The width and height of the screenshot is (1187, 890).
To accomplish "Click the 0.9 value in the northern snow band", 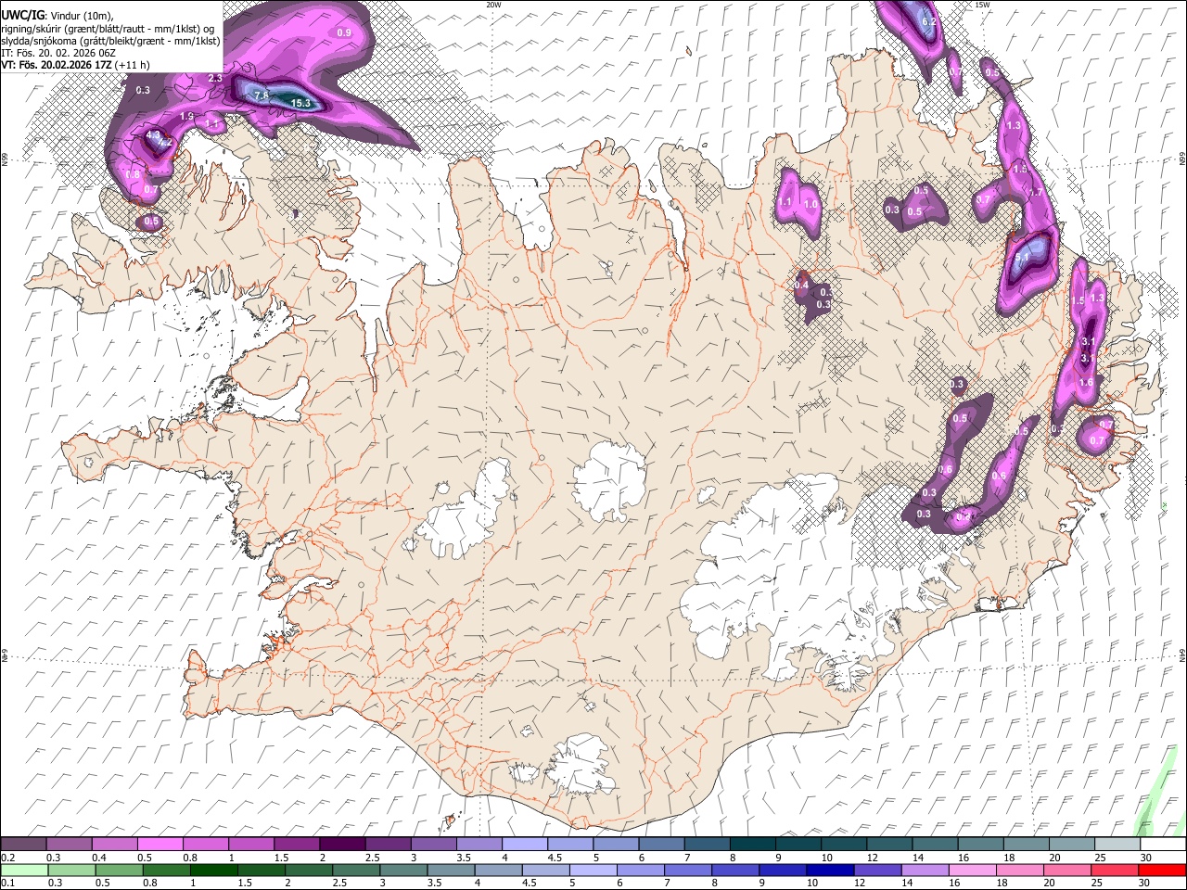I will click(x=344, y=32).
